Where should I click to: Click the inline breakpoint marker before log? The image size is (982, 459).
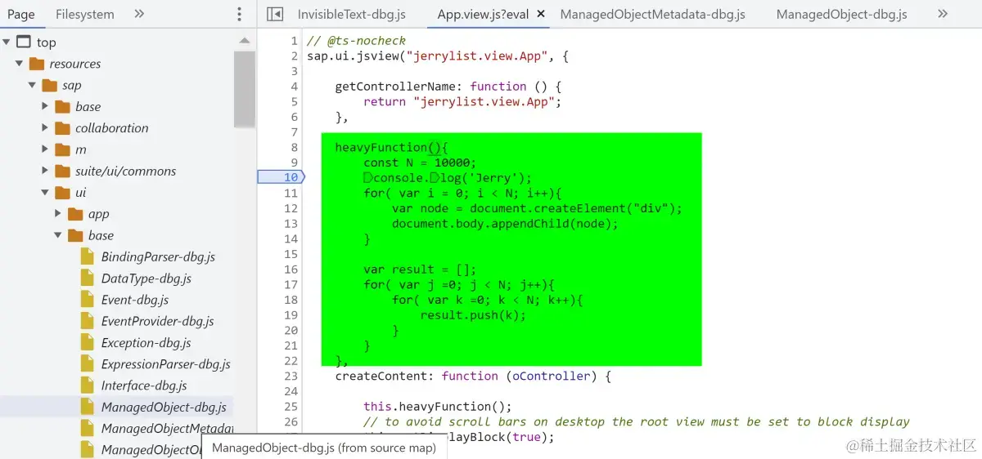pos(435,178)
